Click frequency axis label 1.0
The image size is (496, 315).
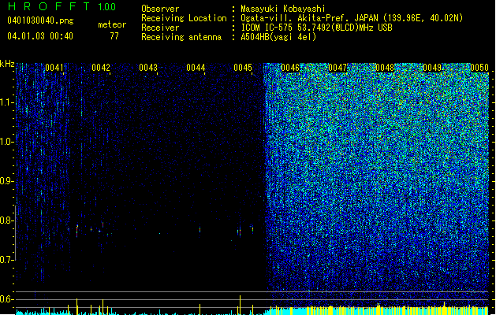7,142
